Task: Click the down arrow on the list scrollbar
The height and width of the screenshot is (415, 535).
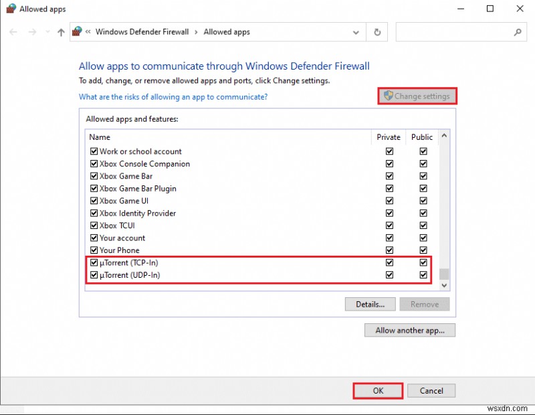Action: 443,284
